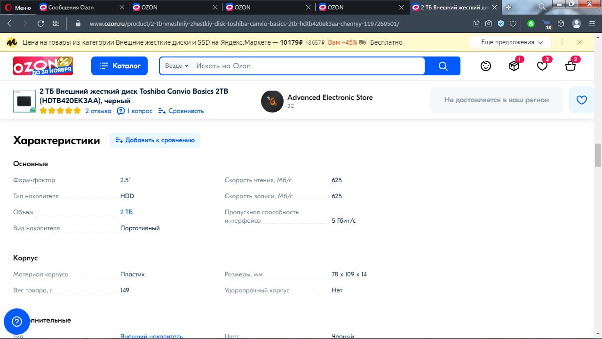
Task: Open the Каталог menu
Action: 119,66
